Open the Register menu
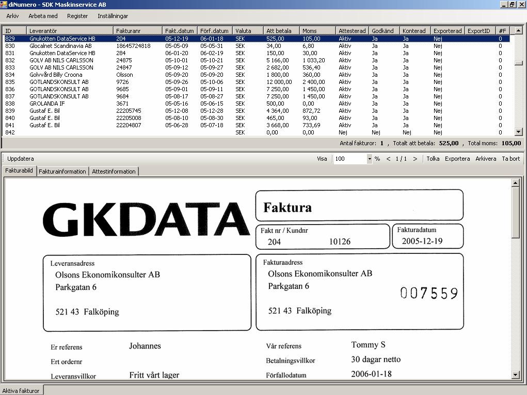Viewport: 527px width, 395px height. pos(77,16)
